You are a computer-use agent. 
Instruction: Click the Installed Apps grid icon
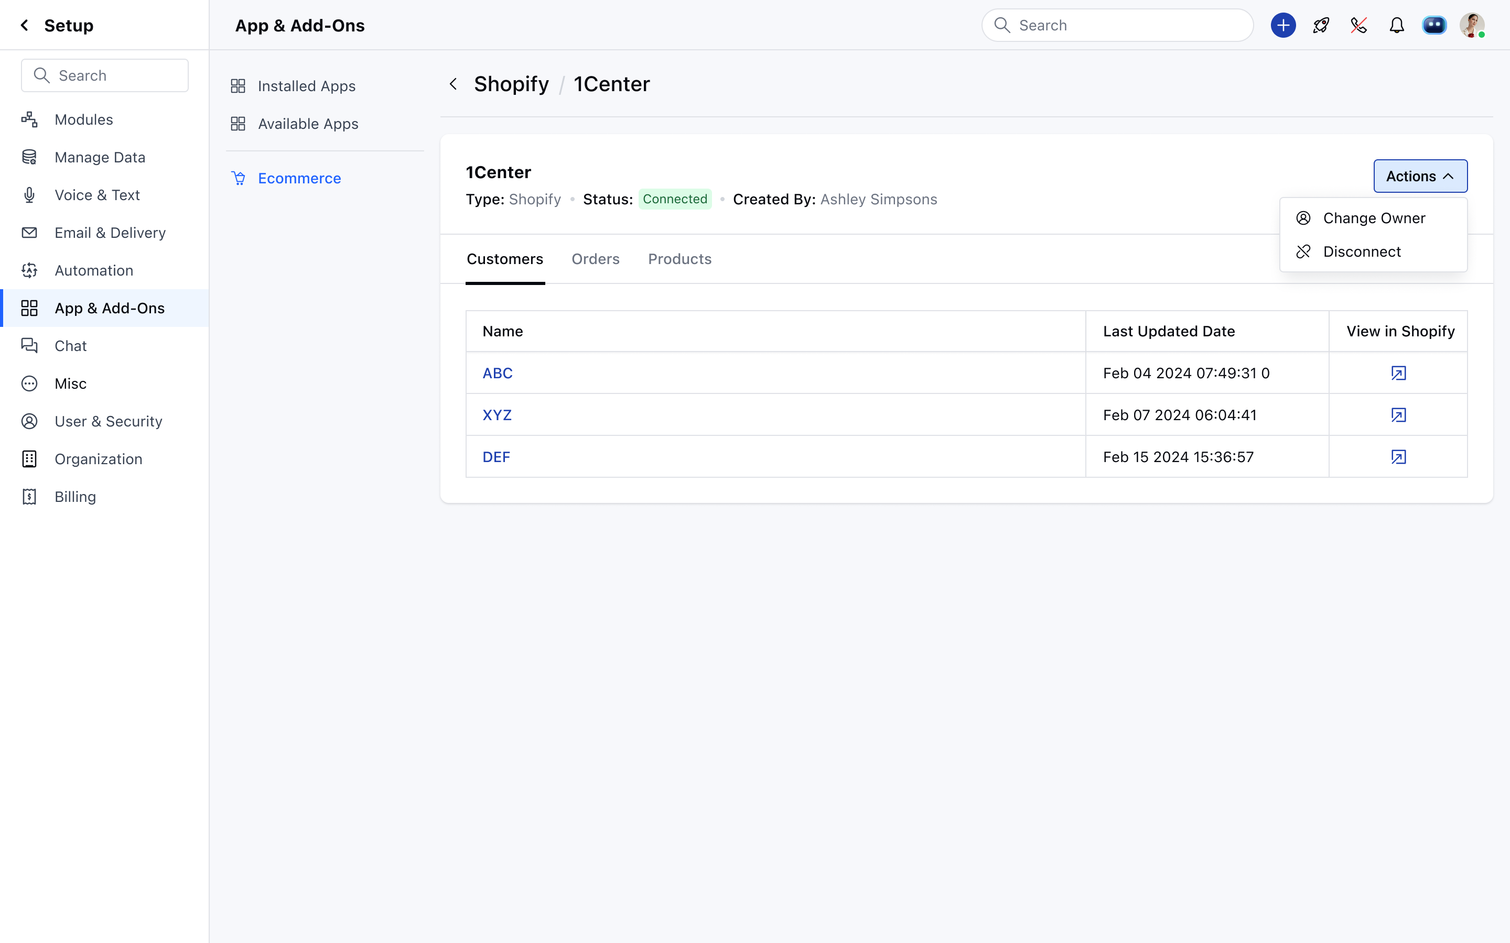[x=238, y=86]
